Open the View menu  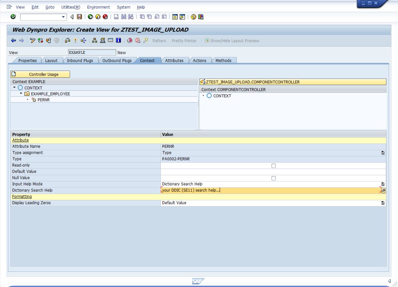click(20, 7)
